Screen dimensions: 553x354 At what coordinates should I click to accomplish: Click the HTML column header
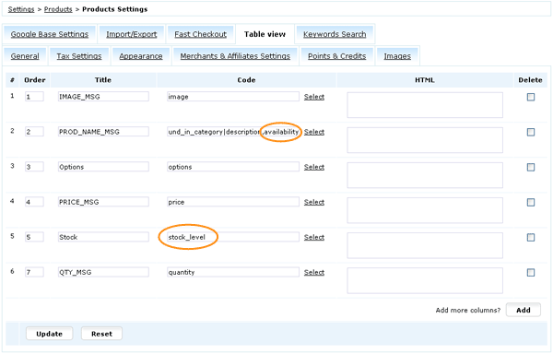[x=425, y=80]
